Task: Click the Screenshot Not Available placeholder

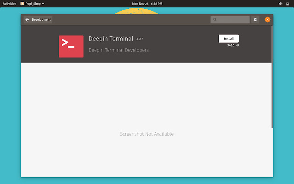Action: tap(147, 134)
